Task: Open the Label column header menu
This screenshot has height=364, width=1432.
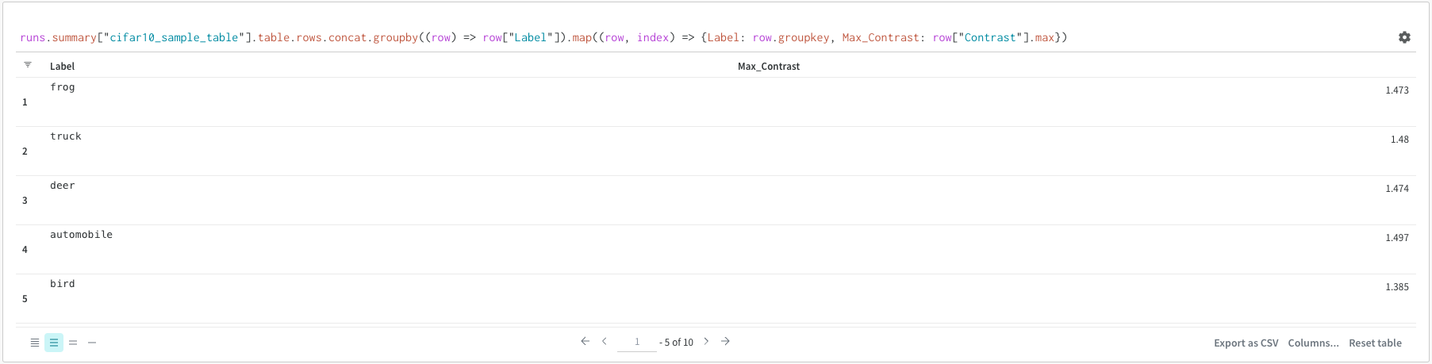Action: [x=63, y=67]
